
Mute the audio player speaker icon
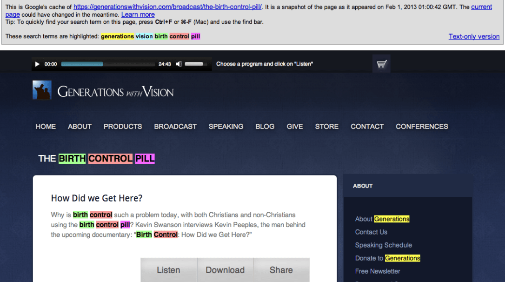pos(179,64)
